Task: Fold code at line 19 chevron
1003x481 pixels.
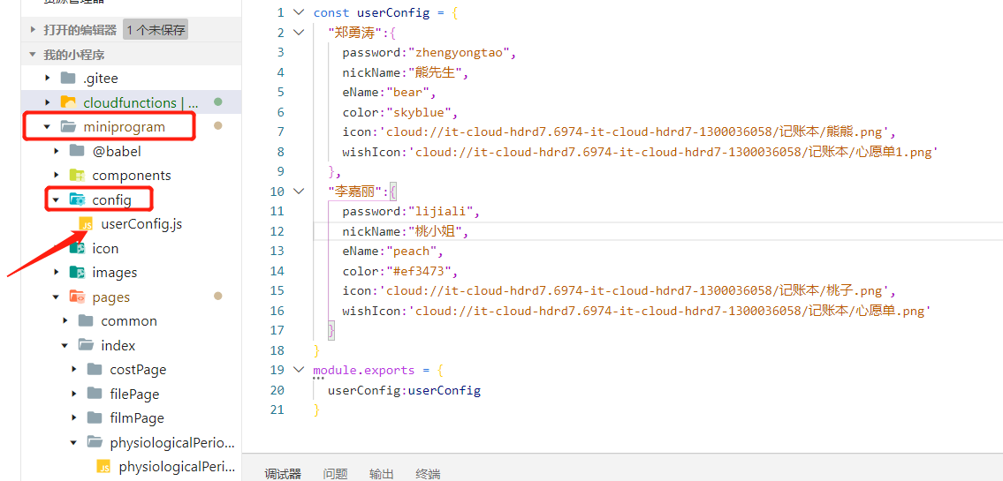Action: pyautogui.click(x=298, y=370)
